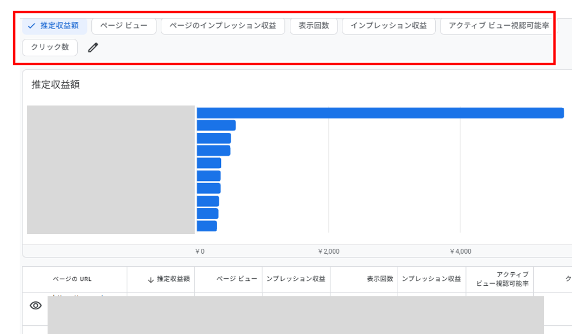Select the アクティブ ビュー視認可能率 chip

point(498,26)
